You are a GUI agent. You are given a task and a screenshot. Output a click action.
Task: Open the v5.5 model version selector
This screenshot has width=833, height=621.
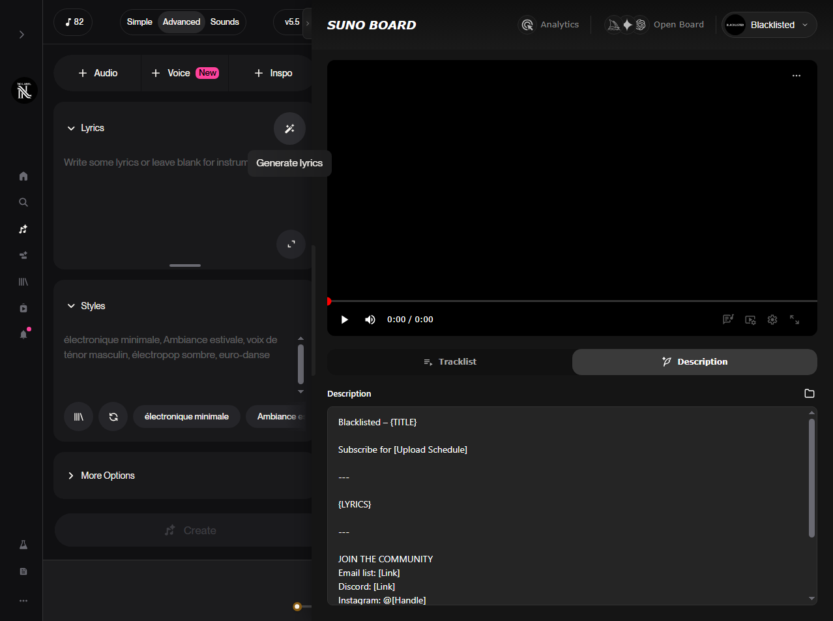(291, 22)
